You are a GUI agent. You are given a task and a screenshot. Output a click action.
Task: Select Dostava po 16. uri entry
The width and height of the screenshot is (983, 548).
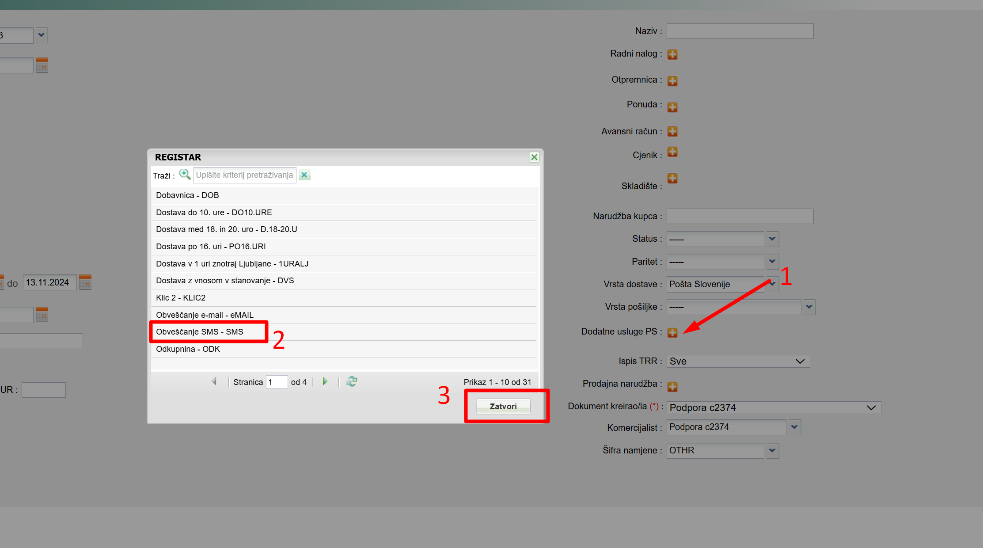211,247
